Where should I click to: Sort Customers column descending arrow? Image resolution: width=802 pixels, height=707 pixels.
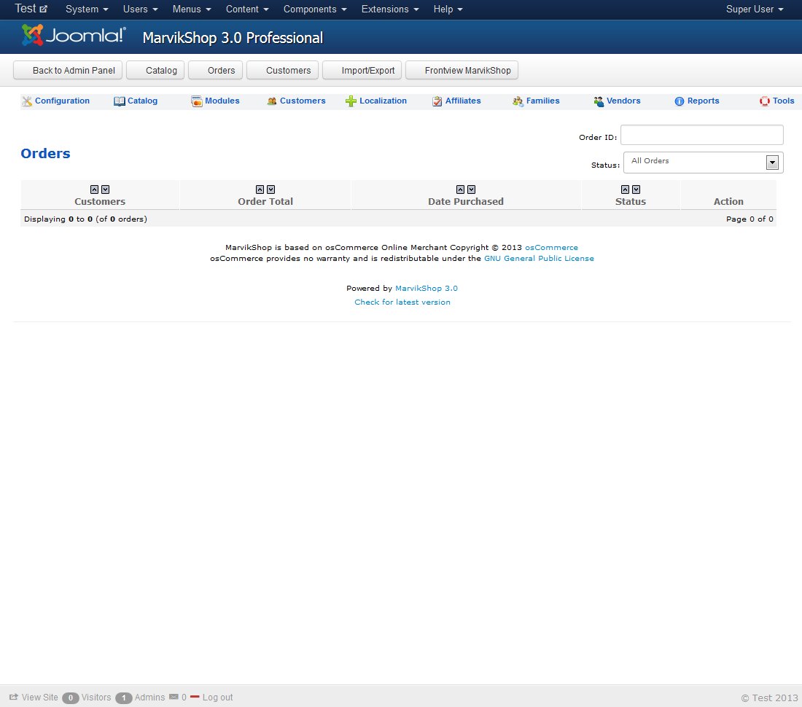tap(106, 190)
